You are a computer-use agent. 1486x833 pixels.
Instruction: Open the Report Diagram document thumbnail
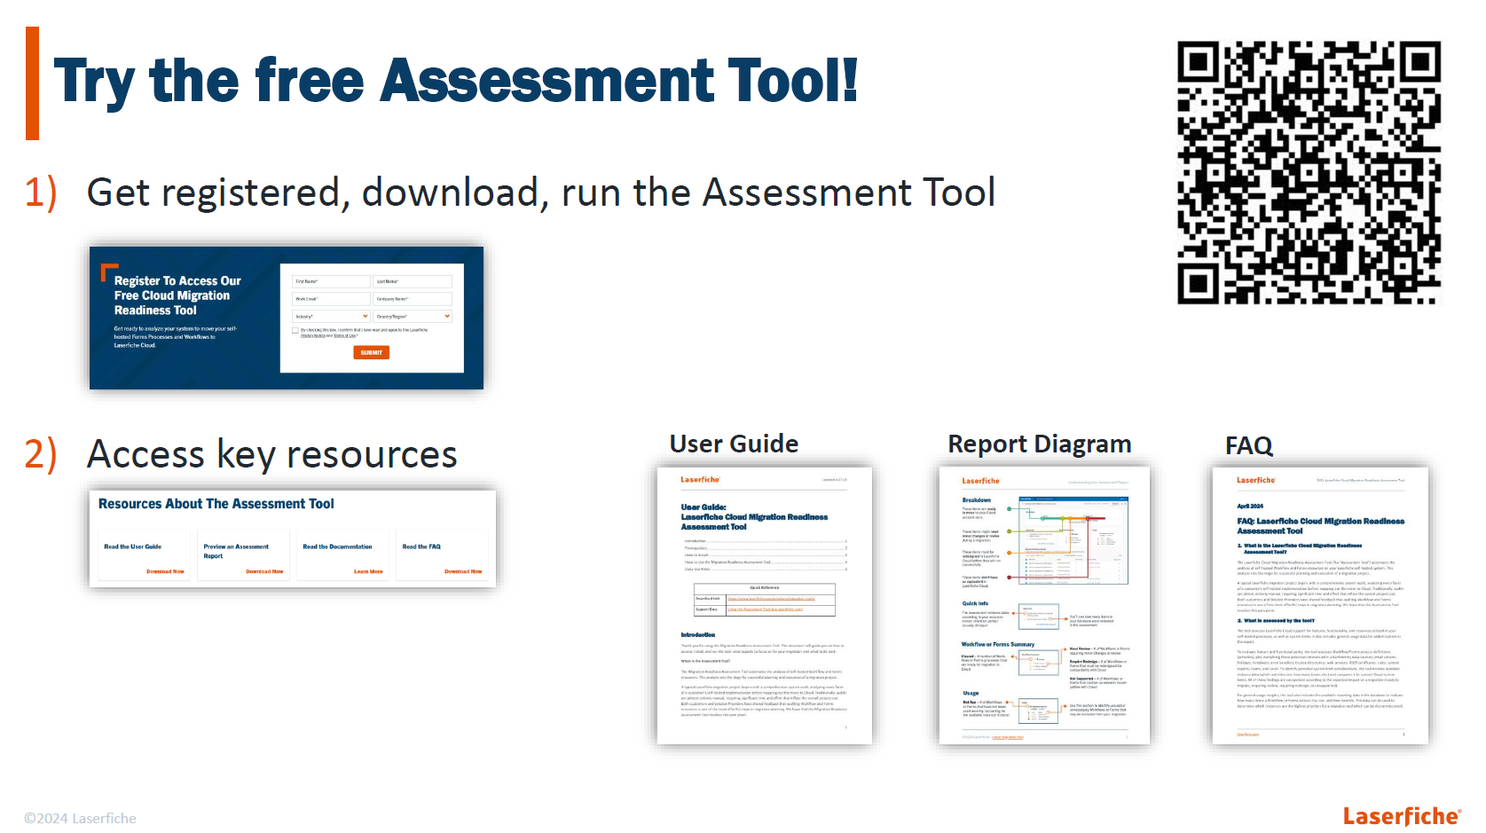click(x=1044, y=605)
